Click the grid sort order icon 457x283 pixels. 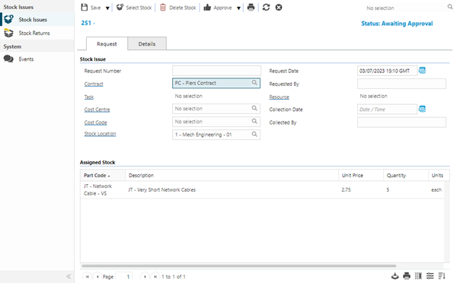[442, 275]
